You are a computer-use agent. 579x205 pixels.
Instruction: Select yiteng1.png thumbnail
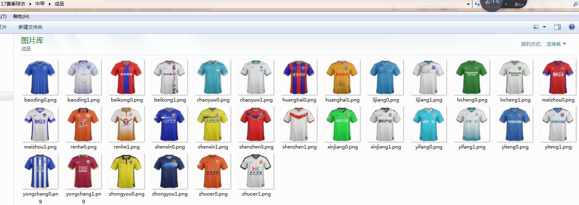pos(558,124)
